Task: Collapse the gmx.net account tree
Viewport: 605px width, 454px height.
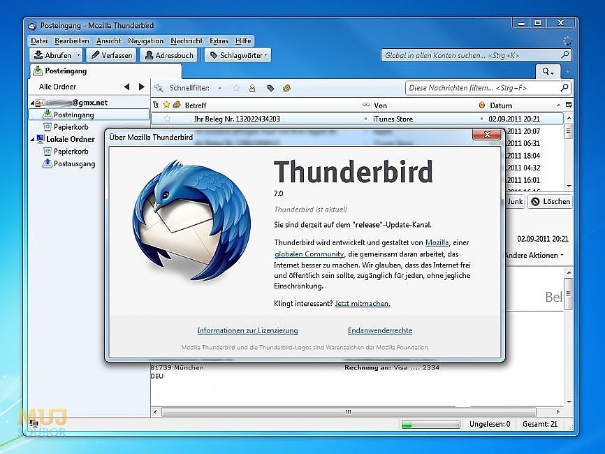Action: click(x=32, y=103)
